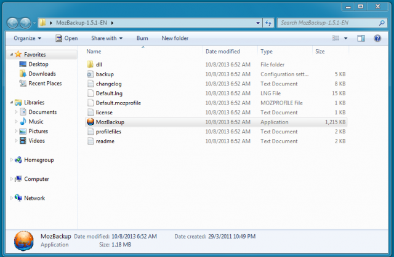Select the changelog text document icon
Image resolution: width=394 pixels, height=257 pixels.
click(90, 84)
